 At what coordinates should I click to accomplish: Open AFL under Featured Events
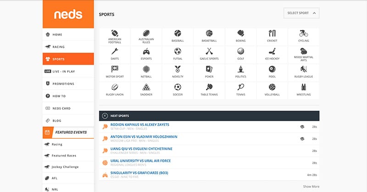click(x=68, y=178)
